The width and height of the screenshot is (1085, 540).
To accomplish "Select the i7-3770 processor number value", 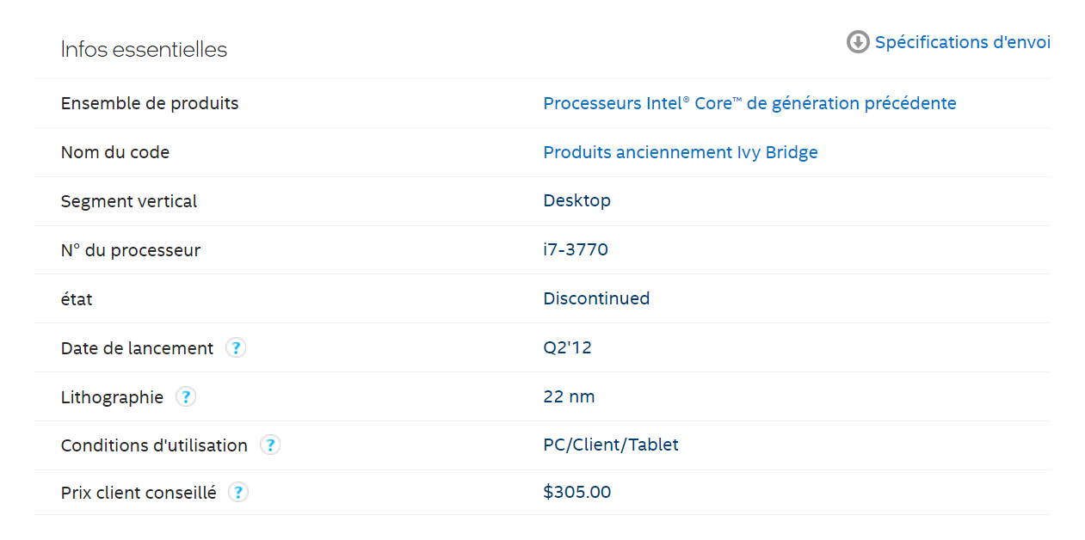I will coord(576,250).
